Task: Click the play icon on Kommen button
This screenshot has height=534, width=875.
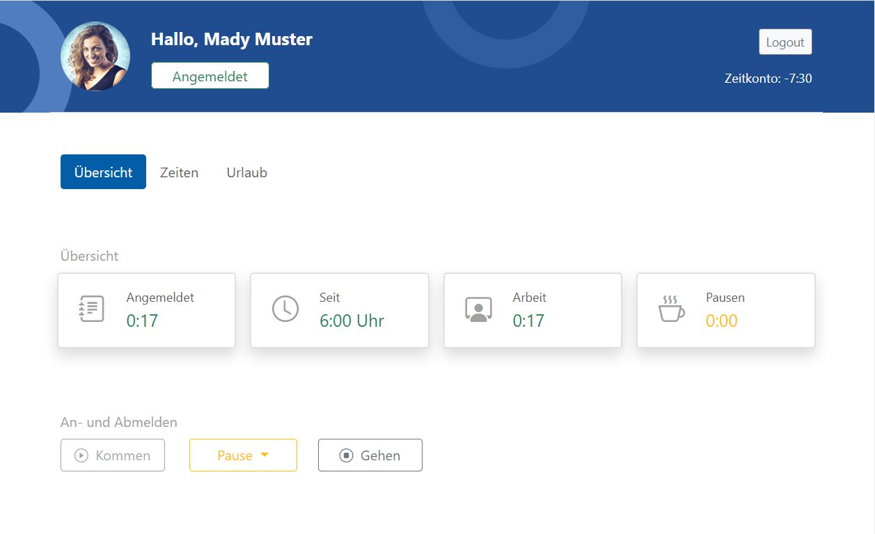Action: 81,455
